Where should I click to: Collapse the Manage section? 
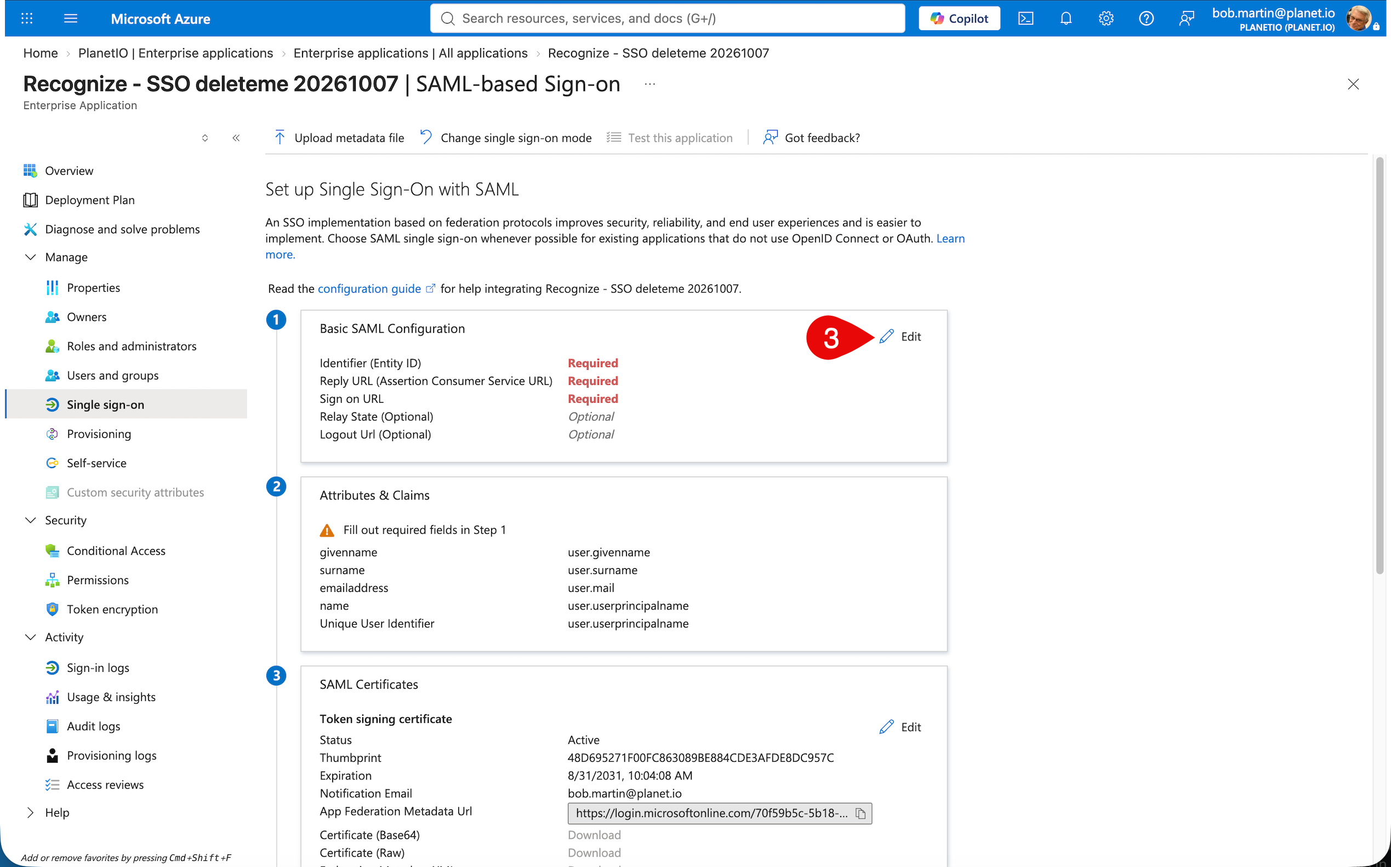pos(30,257)
